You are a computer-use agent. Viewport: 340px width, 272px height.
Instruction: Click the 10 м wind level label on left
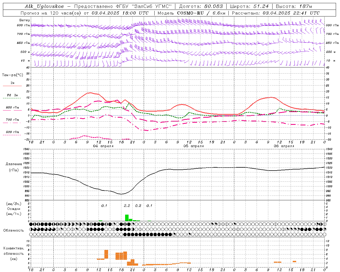pos(25,61)
